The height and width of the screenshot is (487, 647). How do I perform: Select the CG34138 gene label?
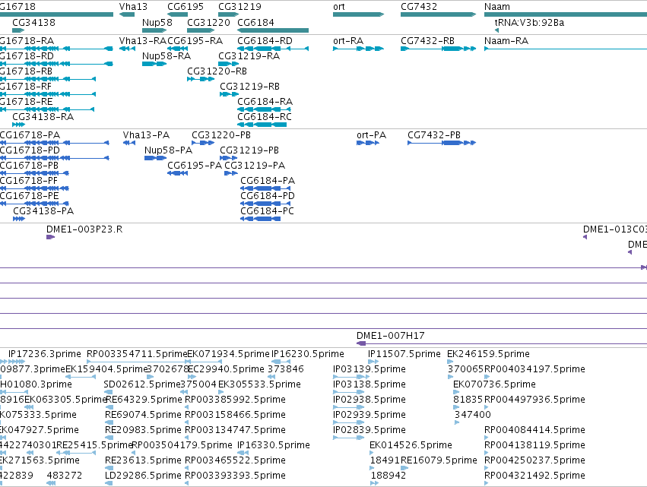point(34,23)
